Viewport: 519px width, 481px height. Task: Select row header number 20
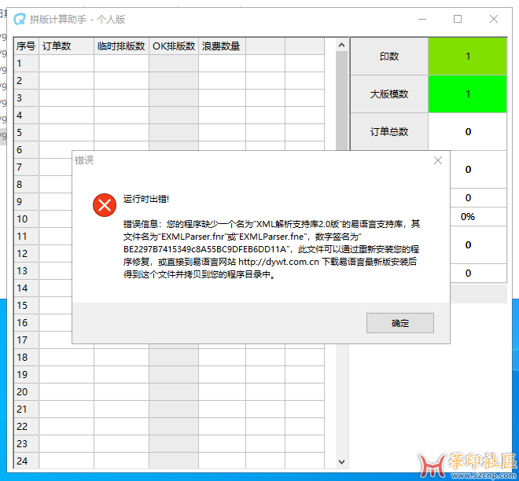(x=26, y=391)
